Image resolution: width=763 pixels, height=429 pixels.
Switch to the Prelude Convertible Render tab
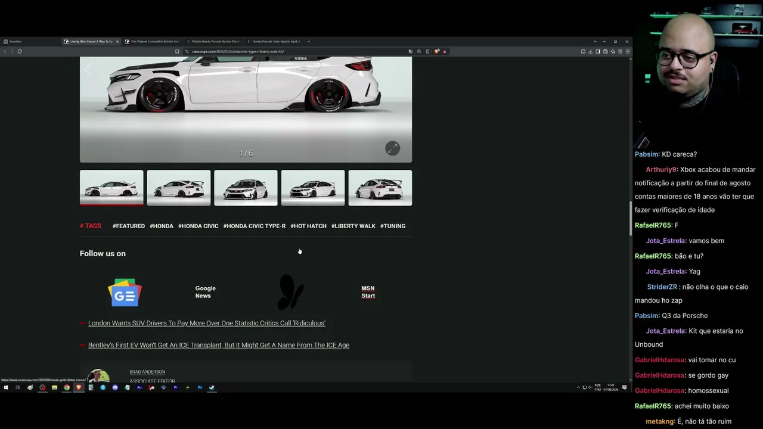pos(151,42)
